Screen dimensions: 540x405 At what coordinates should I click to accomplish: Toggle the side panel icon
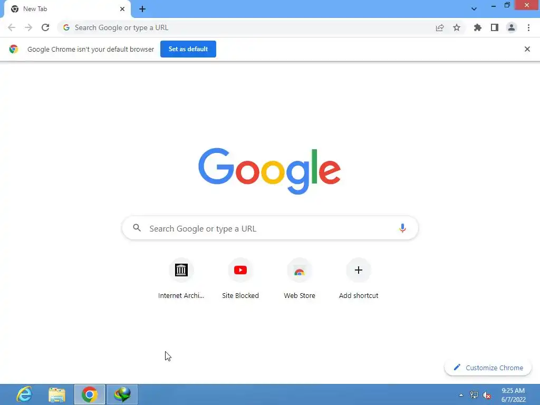click(495, 27)
